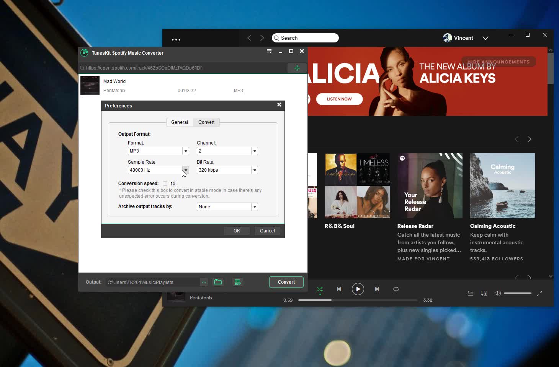Mute Spotify with the speaker icon
The width and height of the screenshot is (559, 367).
point(497,293)
